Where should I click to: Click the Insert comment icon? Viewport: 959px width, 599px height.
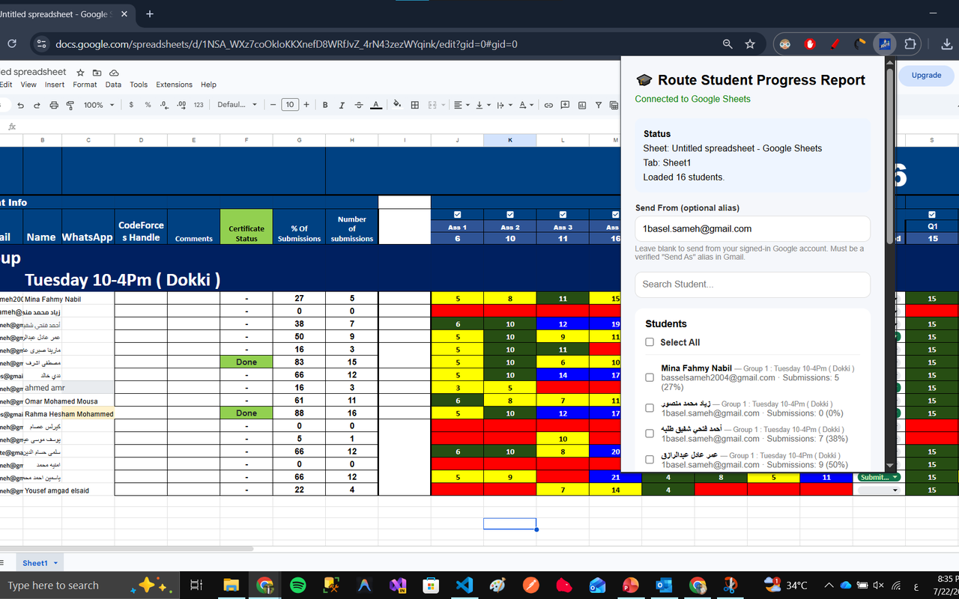pyautogui.click(x=565, y=105)
